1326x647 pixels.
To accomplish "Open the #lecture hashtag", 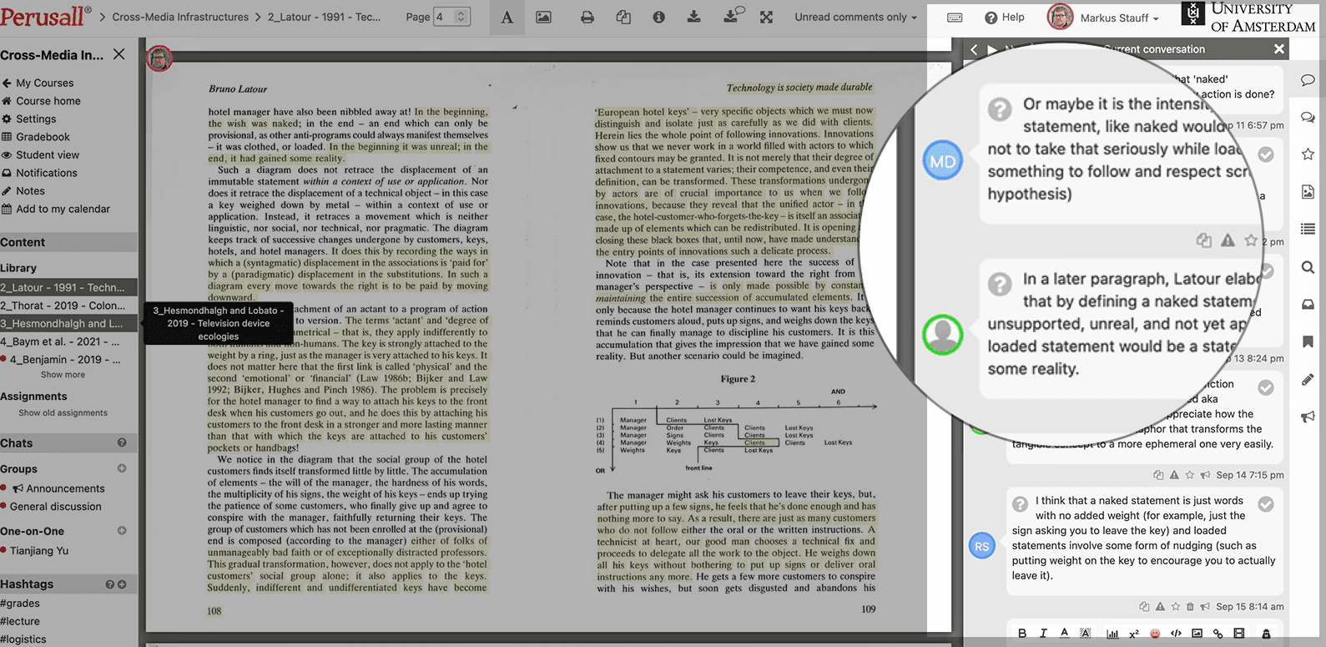I will pyautogui.click(x=20, y=621).
